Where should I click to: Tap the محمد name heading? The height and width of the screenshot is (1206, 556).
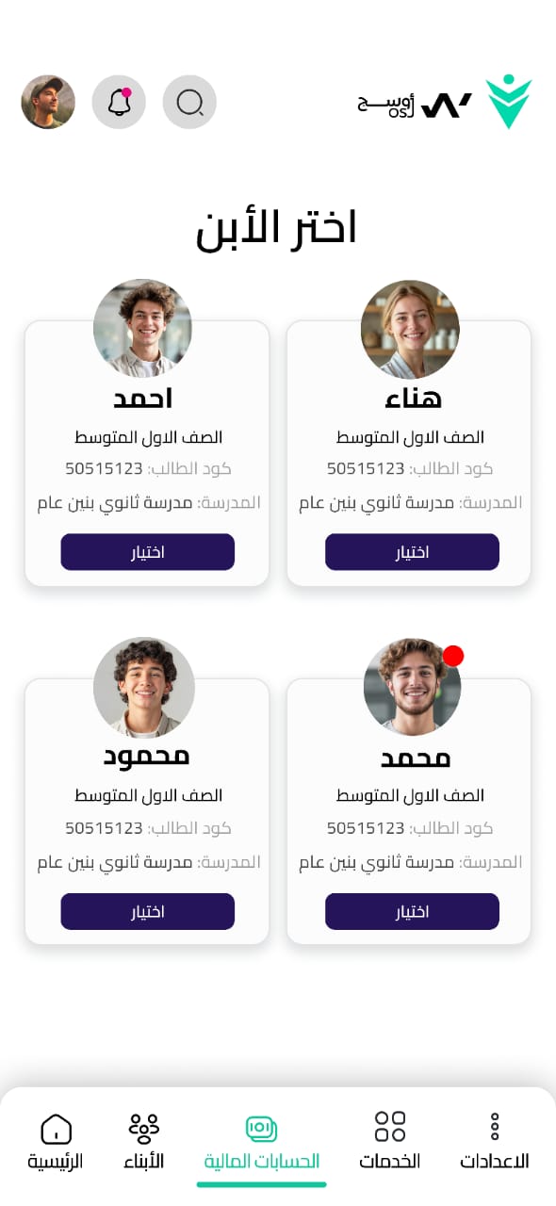tap(416, 758)
